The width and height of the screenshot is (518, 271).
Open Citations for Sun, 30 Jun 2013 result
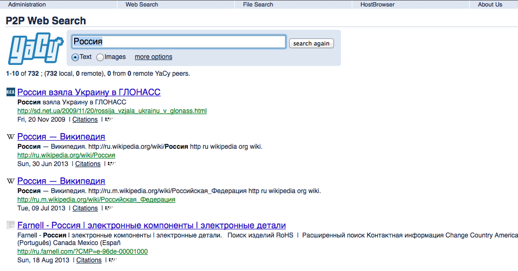click(88, 164)
